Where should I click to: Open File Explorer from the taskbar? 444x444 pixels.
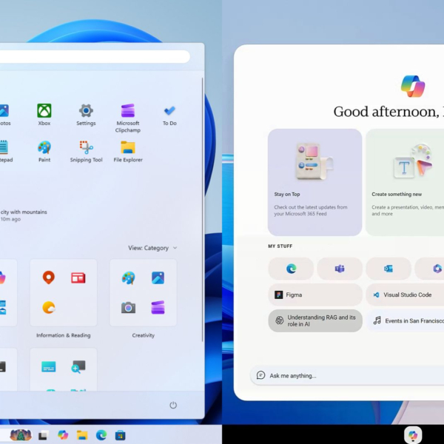coord(82,435)
